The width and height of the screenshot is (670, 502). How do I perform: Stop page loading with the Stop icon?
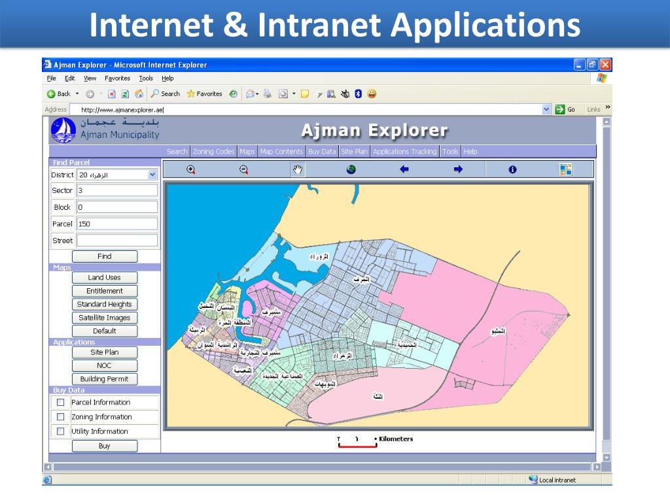pos(111,94)
